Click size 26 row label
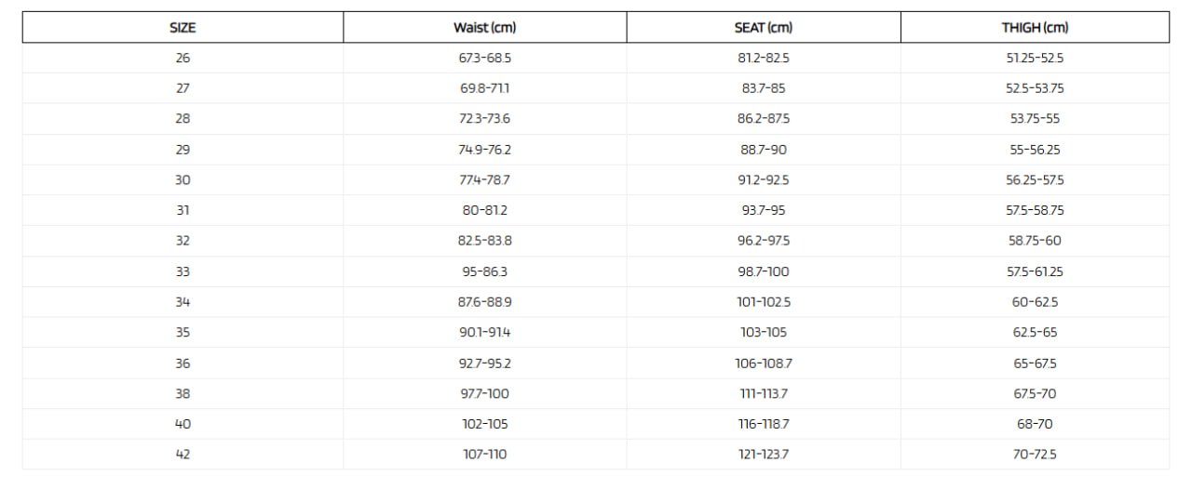This screenshot has width=1192, height=489. (x=183, y=58)
